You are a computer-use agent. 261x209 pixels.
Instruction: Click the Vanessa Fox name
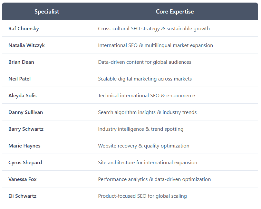[x=23, y=179]
